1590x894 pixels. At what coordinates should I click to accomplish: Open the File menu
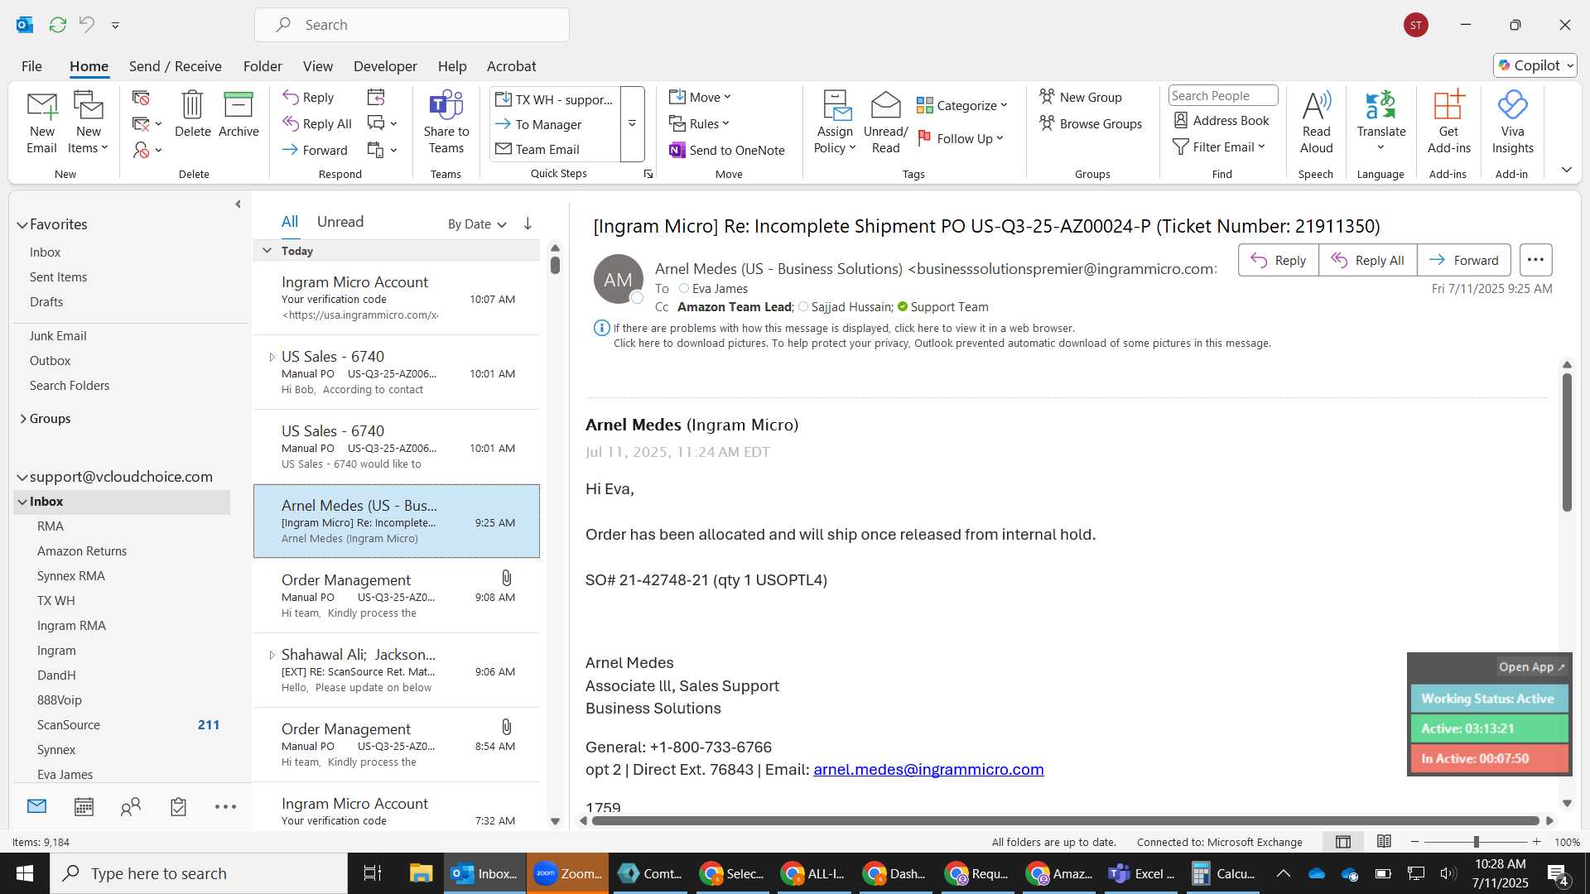click(x=31, y=65)
